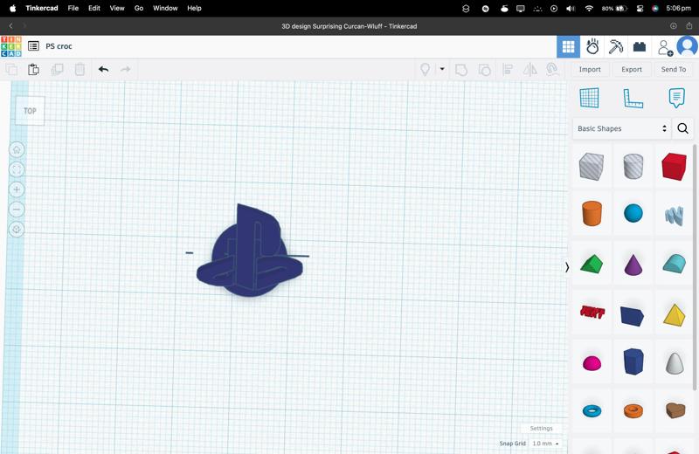Viewport: 699px width, 454px height.
Task: Select the brown Heart shape
Action: tap(675, 409)
